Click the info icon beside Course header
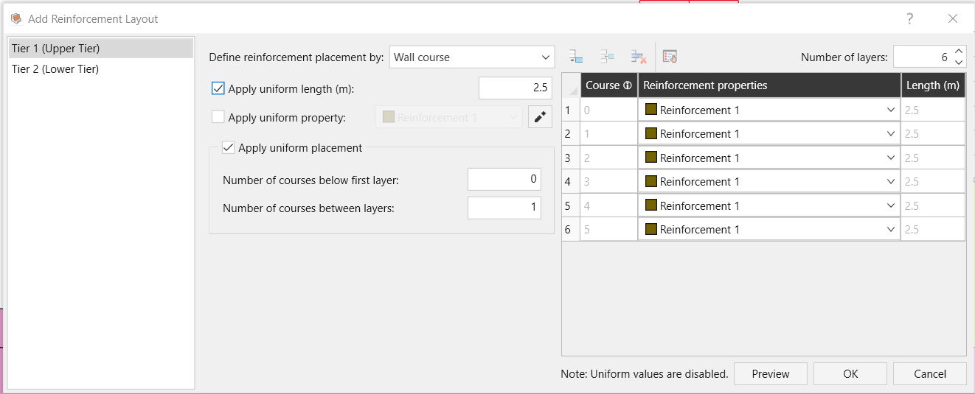The width and height of the screenshot is (975, 394). (628, 85)
